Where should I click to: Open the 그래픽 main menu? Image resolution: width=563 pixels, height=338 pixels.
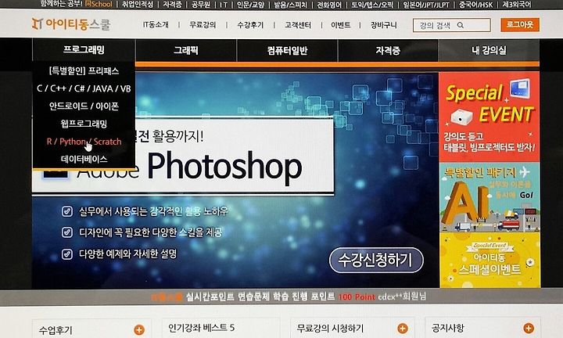186,50
